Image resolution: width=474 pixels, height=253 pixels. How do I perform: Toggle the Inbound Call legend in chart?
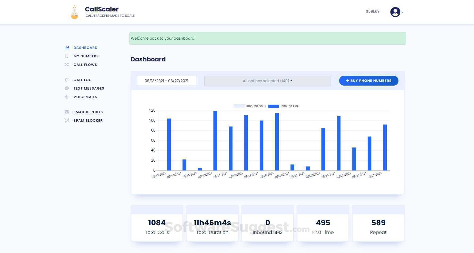[x=284, y=106]
